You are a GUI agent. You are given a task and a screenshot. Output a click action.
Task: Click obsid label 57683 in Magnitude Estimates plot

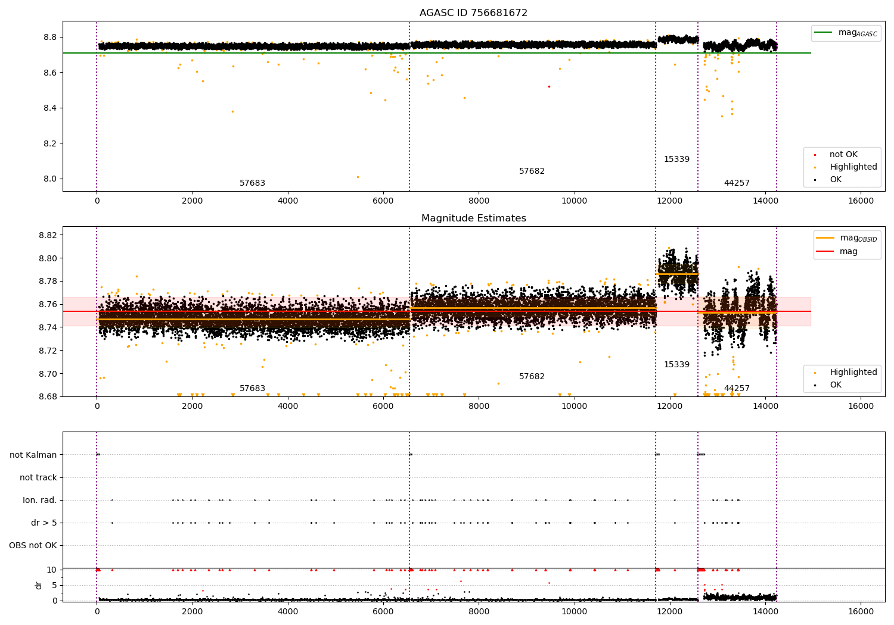(x=252, y=388)
